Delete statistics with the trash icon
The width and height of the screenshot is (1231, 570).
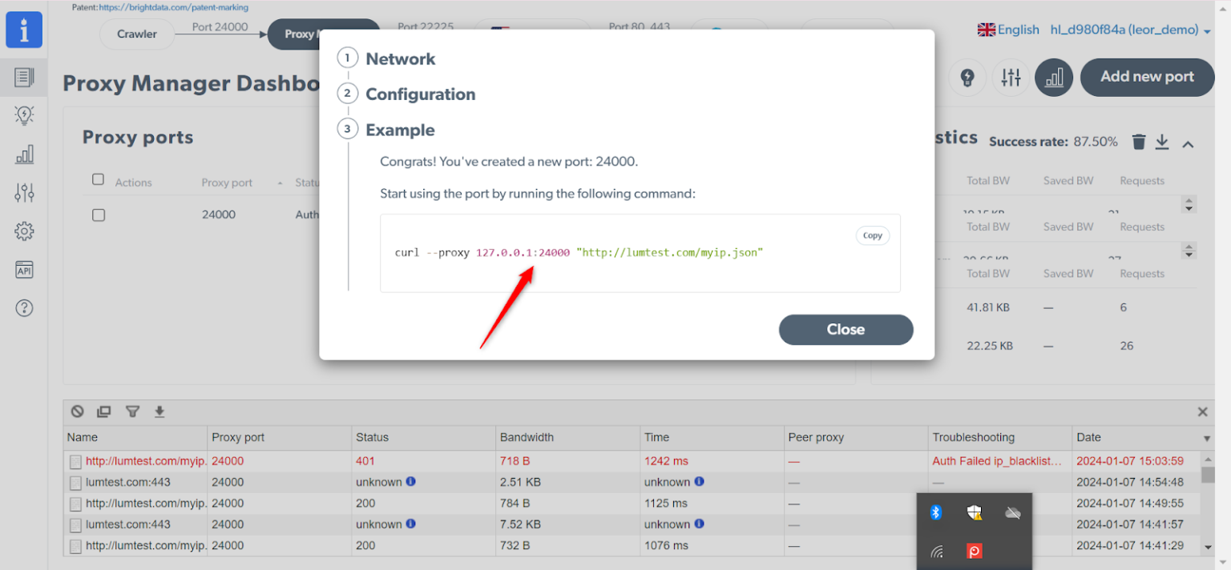1138,142
